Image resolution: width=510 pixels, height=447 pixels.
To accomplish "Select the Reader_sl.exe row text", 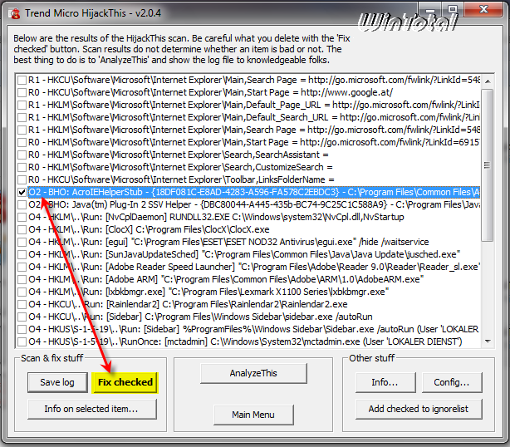I will [254, 267].
